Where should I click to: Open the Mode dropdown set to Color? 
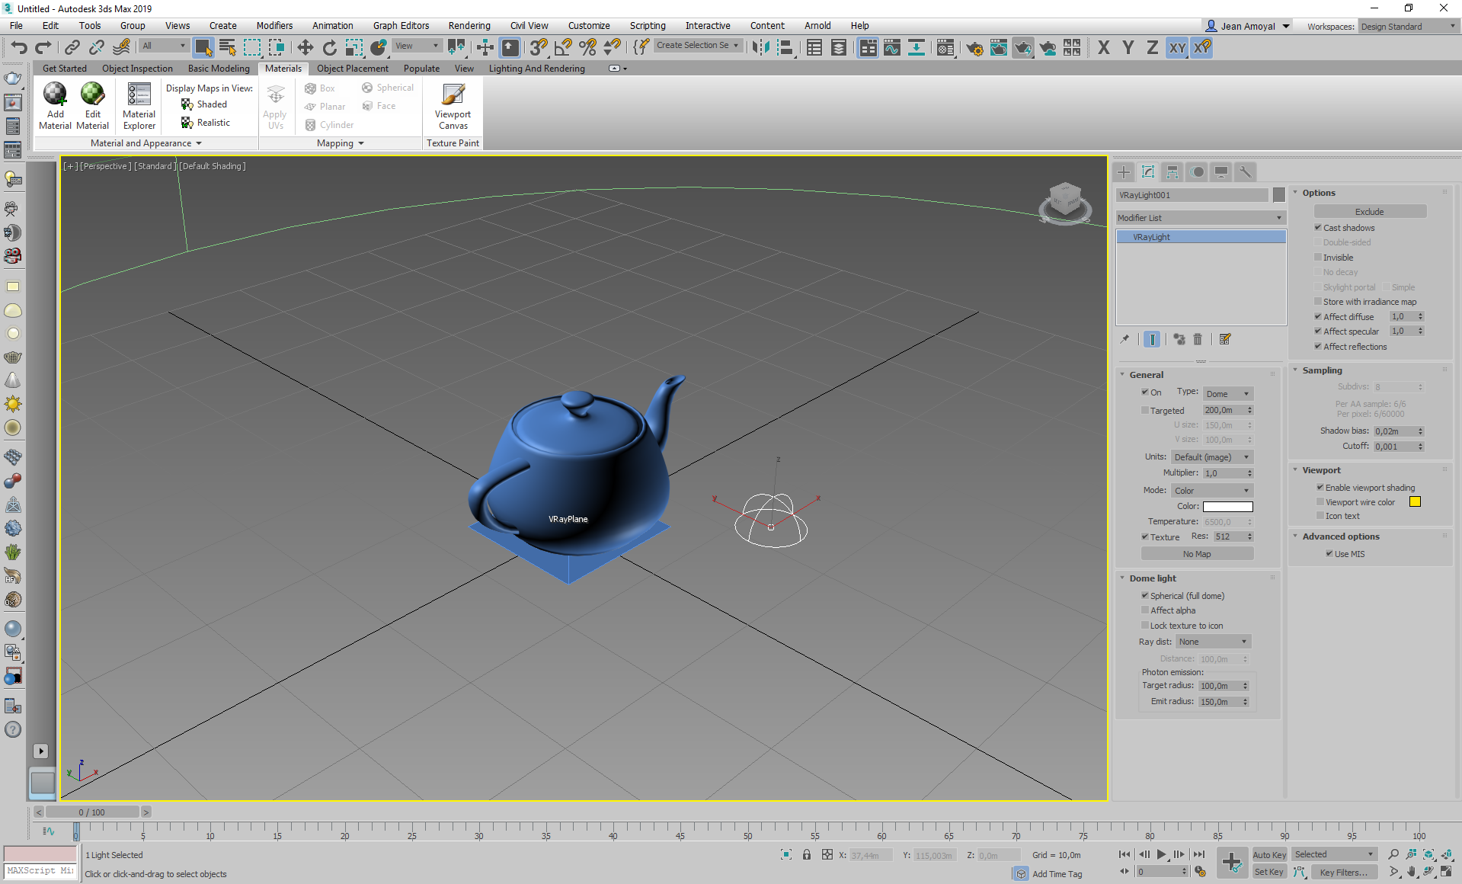(x=1212, y=491)
